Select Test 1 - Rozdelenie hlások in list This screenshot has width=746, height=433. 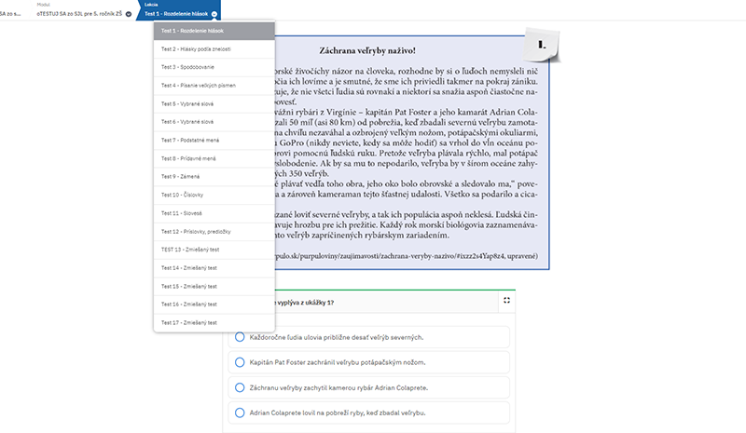pos(214,31)
